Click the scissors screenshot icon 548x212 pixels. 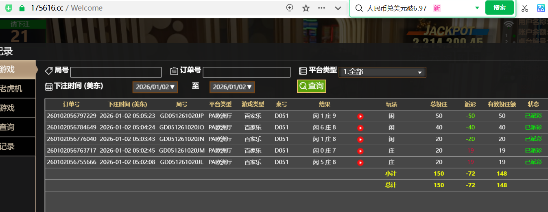coord(524,8)
